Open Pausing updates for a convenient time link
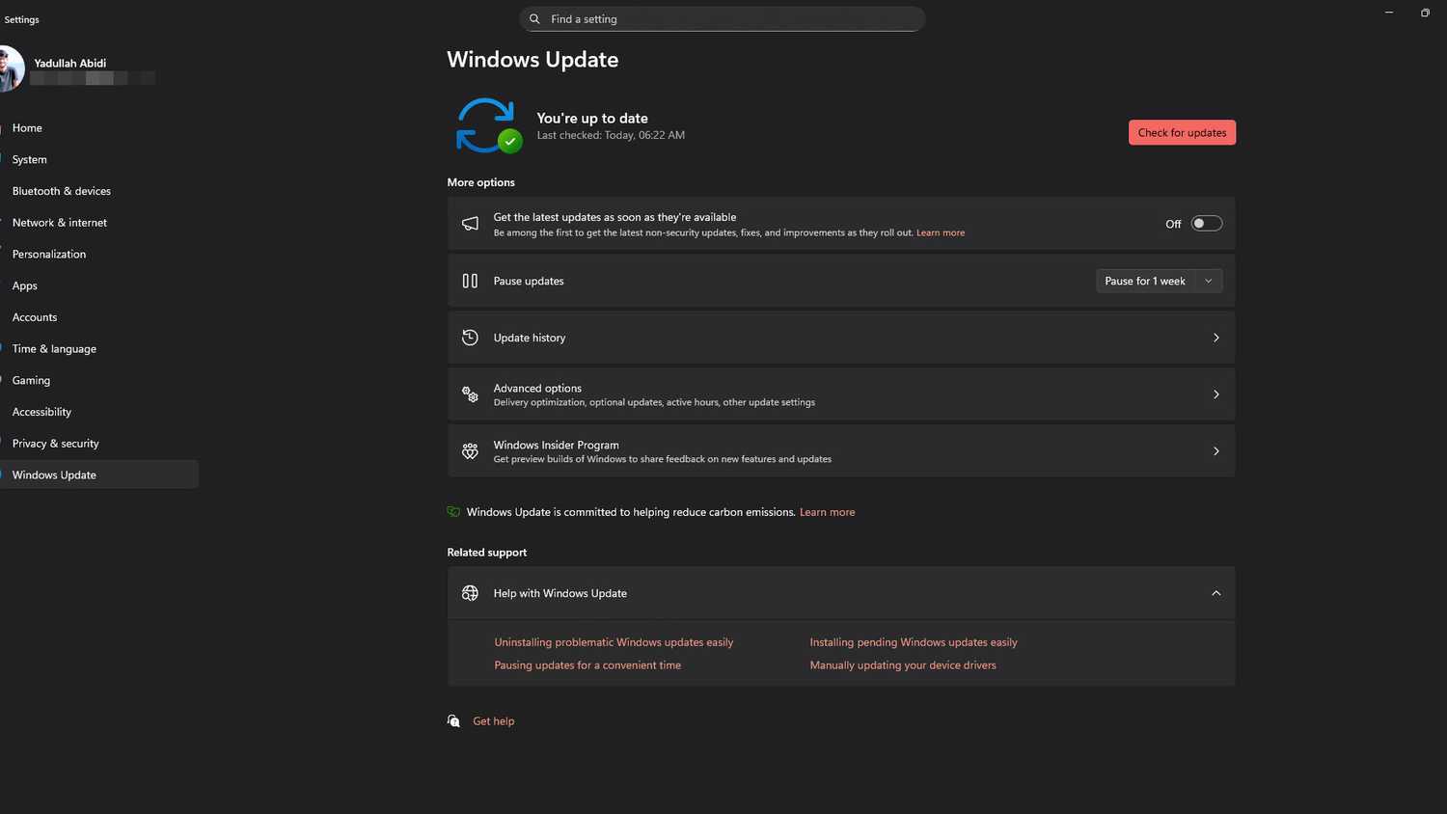Screen dimensions: 1447x814 click(x=587, y=665)
